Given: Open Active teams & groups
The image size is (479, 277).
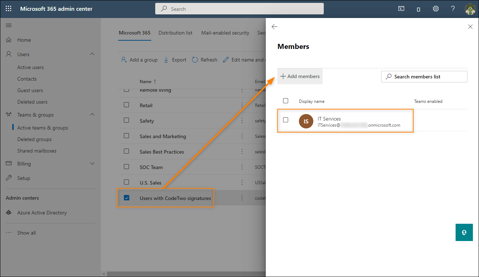Looking at the screenshot, I should [42, 128].
